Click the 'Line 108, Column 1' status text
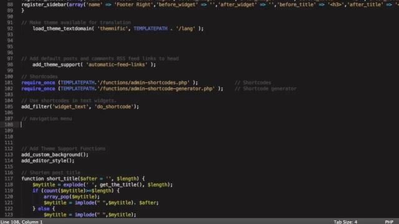Image resolution: width=399 pixels, height=224 pixels. point(22,222)
